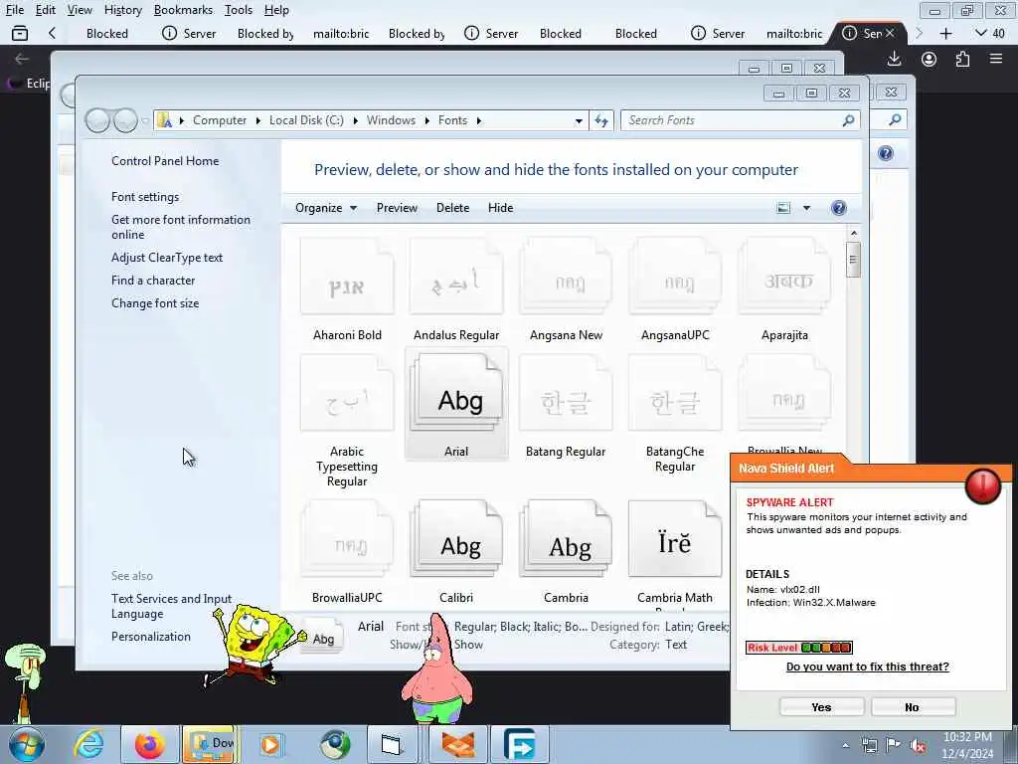Screen dimensions: 1018x764
Task: Show hidden tray icons arrow
Action: [845, 745]
